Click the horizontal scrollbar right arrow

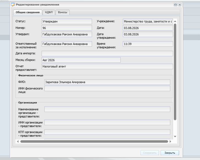point(170,141)
